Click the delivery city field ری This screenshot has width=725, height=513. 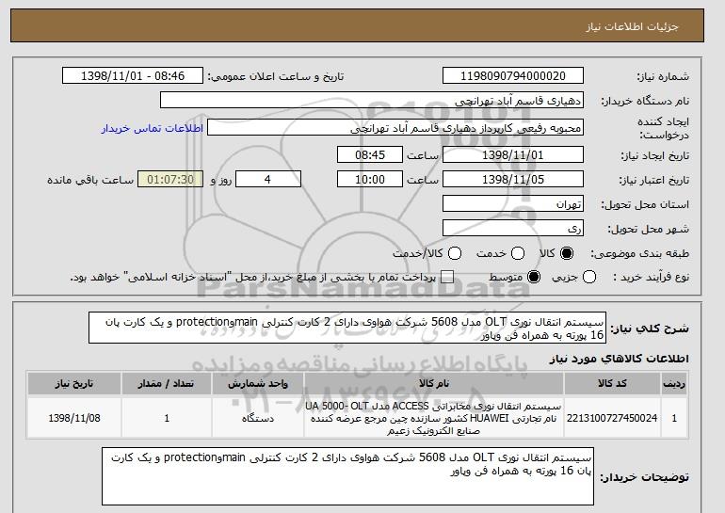coord(513,229)
